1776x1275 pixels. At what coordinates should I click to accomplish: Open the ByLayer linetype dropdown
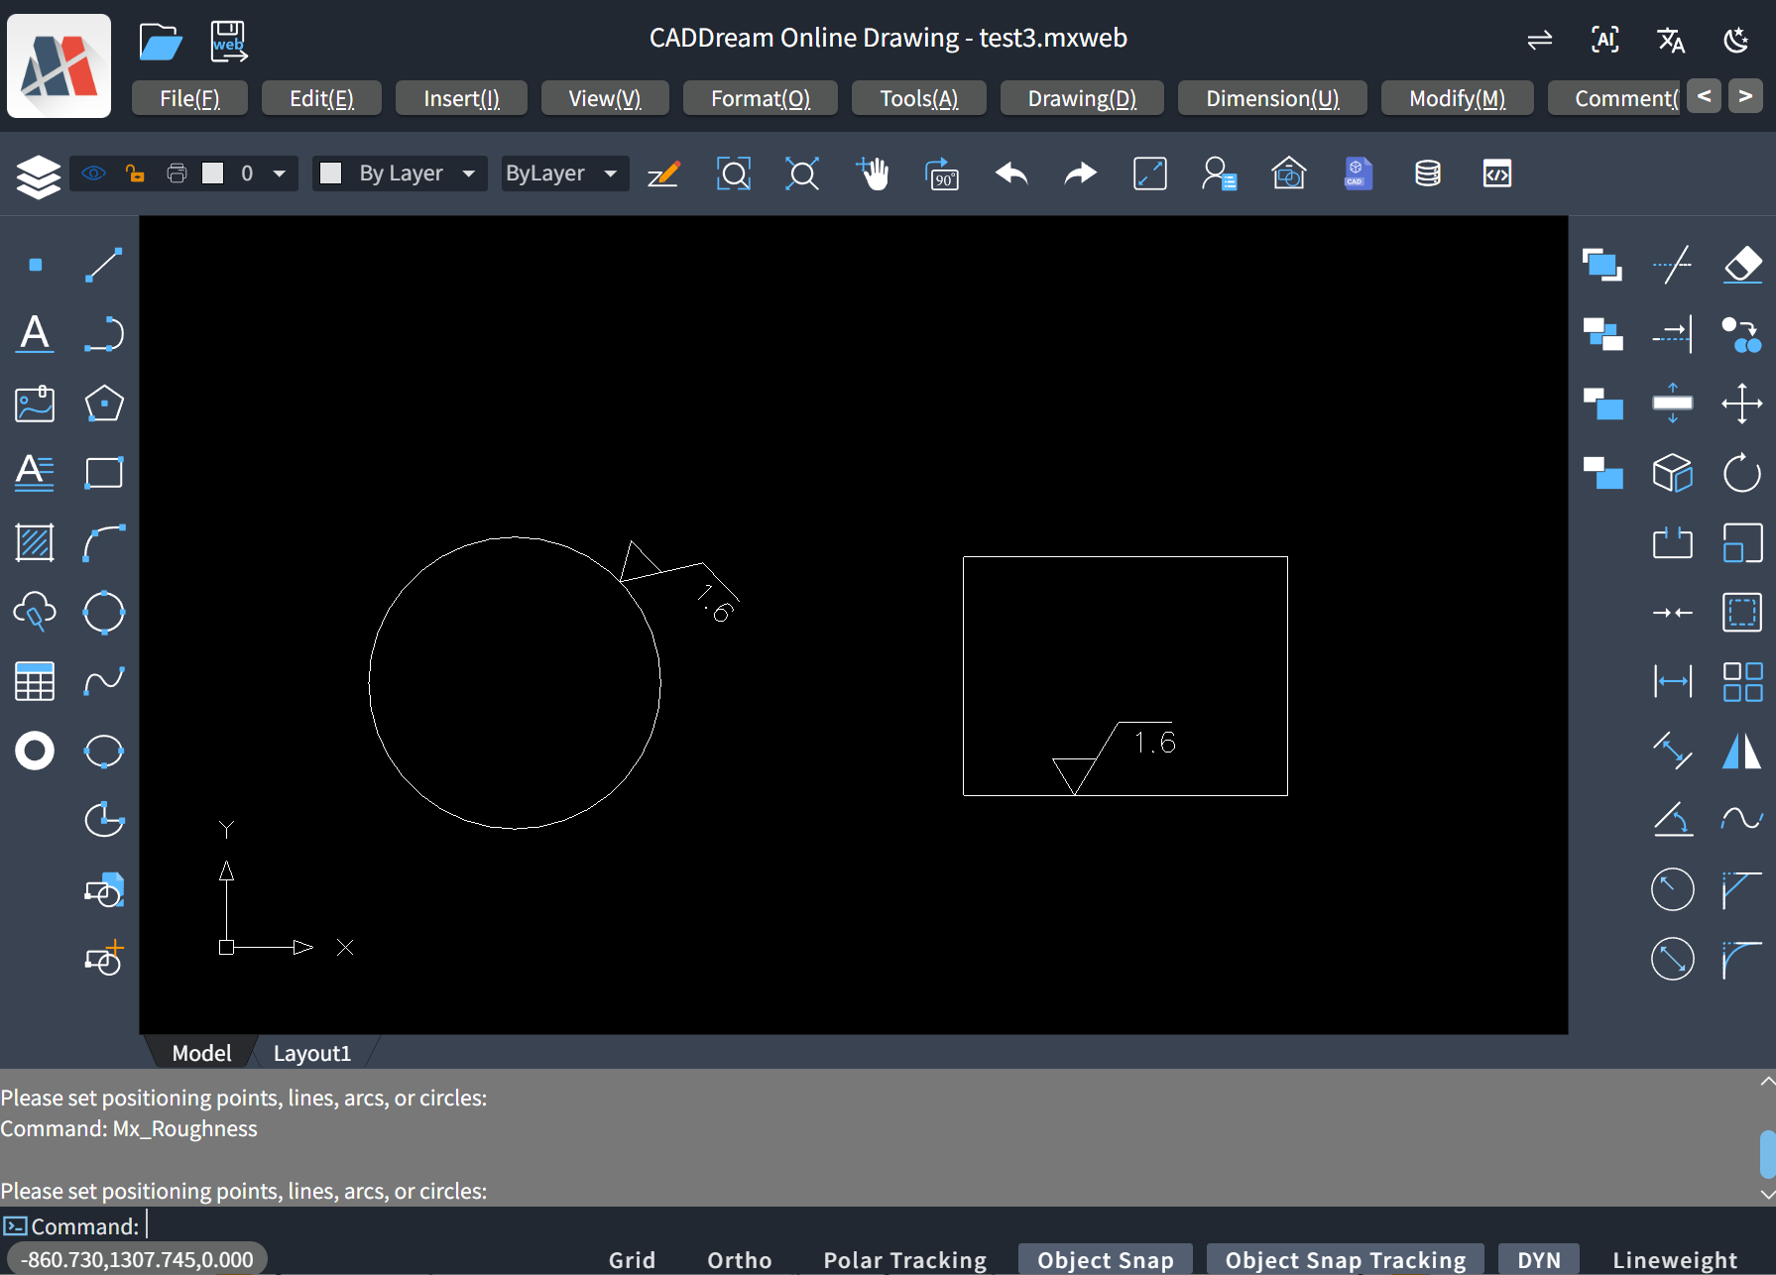click(x=611, y=174)
